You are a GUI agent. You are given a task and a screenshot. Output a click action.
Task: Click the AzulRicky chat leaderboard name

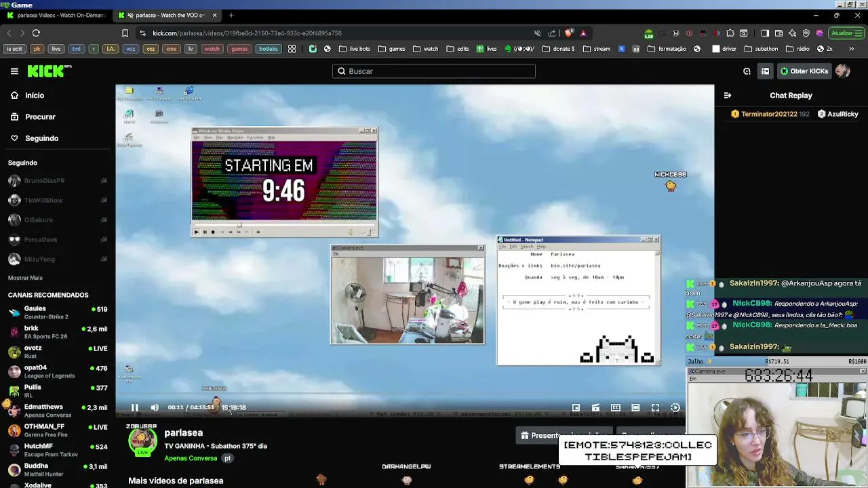[838, 114]
